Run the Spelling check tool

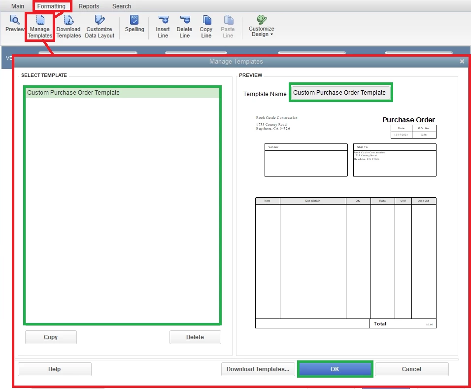pyautogui.click(x=135, y=24)
